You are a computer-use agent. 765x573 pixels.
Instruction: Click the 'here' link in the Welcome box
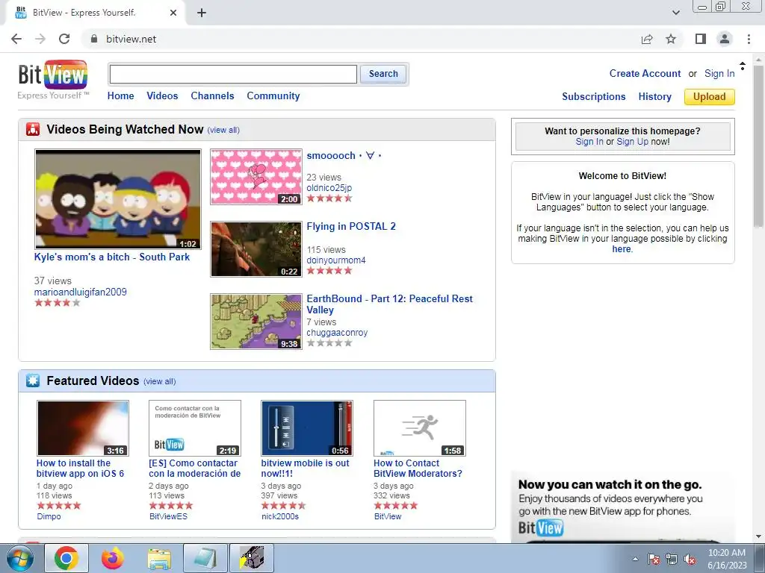[x=621, y=248]
